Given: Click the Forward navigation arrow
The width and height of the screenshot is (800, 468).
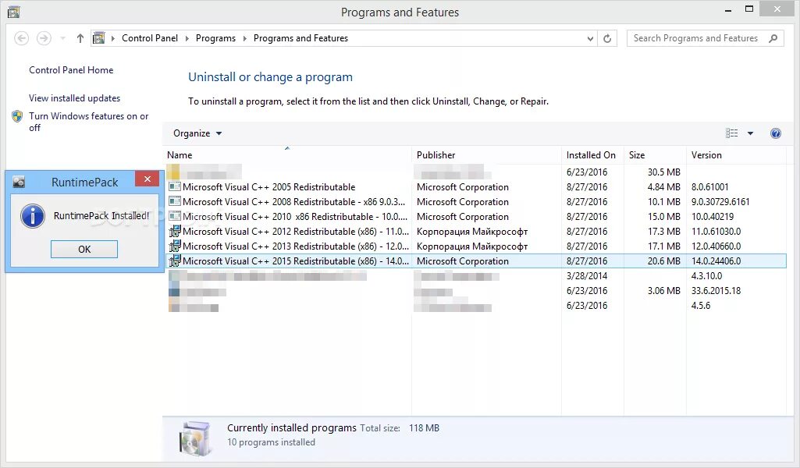Looking at the screenshot, I should pos(44,38).
